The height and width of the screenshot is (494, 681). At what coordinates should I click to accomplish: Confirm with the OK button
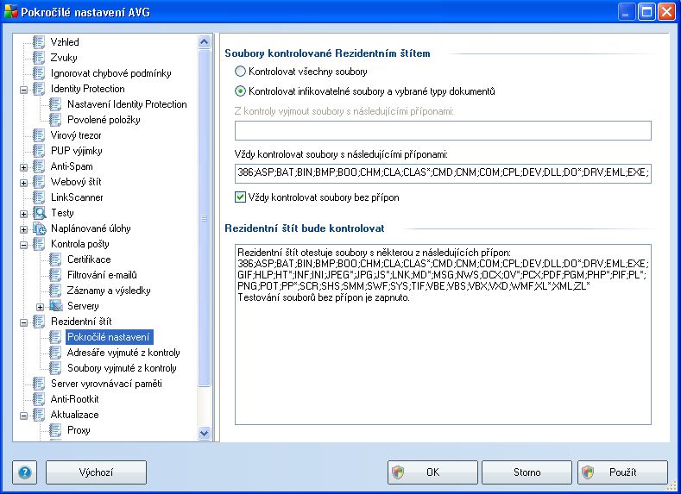pyautogui.click(x=432, y=472)
